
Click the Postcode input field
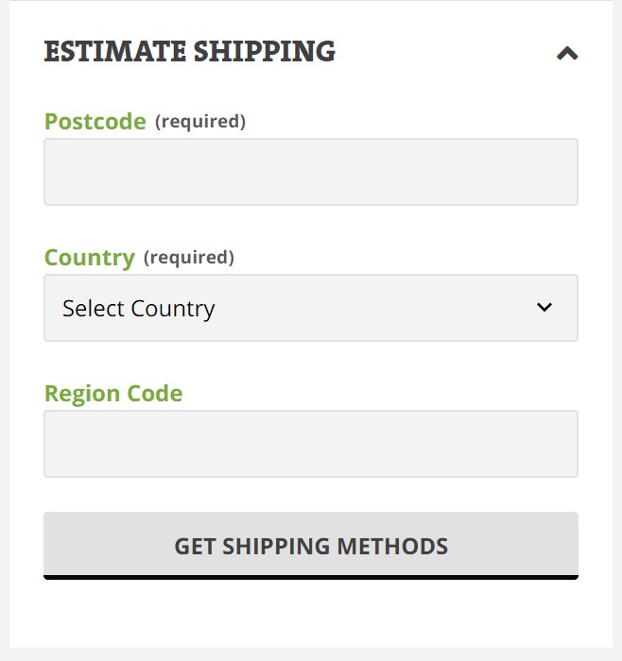(x=310, y=172)
